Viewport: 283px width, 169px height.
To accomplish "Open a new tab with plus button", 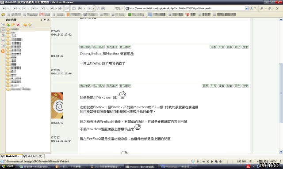I will point(4,8).
